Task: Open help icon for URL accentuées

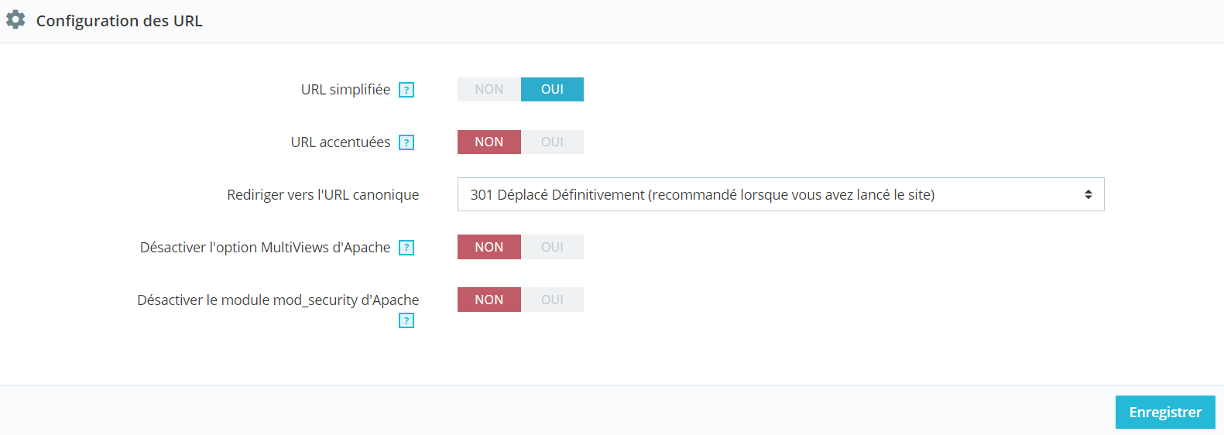Action: pos(406,142)
